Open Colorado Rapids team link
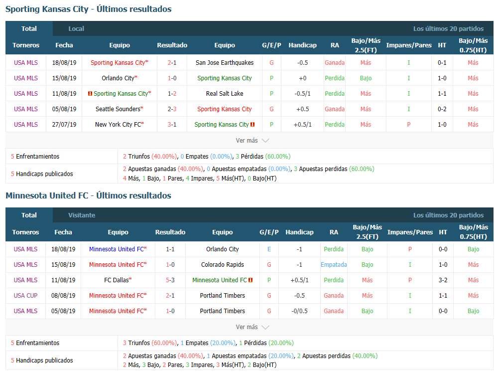The height and width of the screenshot is (372, 499). click(x=222, y=265)
